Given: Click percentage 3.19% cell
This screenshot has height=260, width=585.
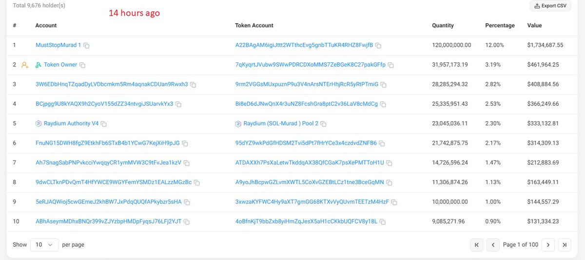Looking at the screenshot, I should [x=493, y=65].
